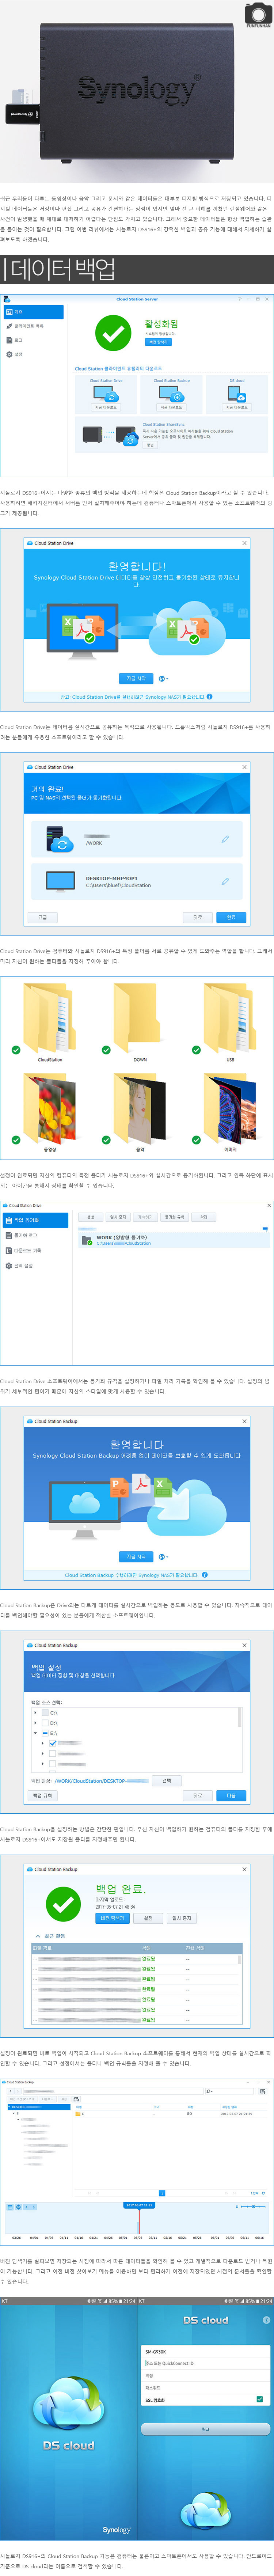
Task: Open 버전 탐색기 from backup complete dialog
Action: 112,1918
